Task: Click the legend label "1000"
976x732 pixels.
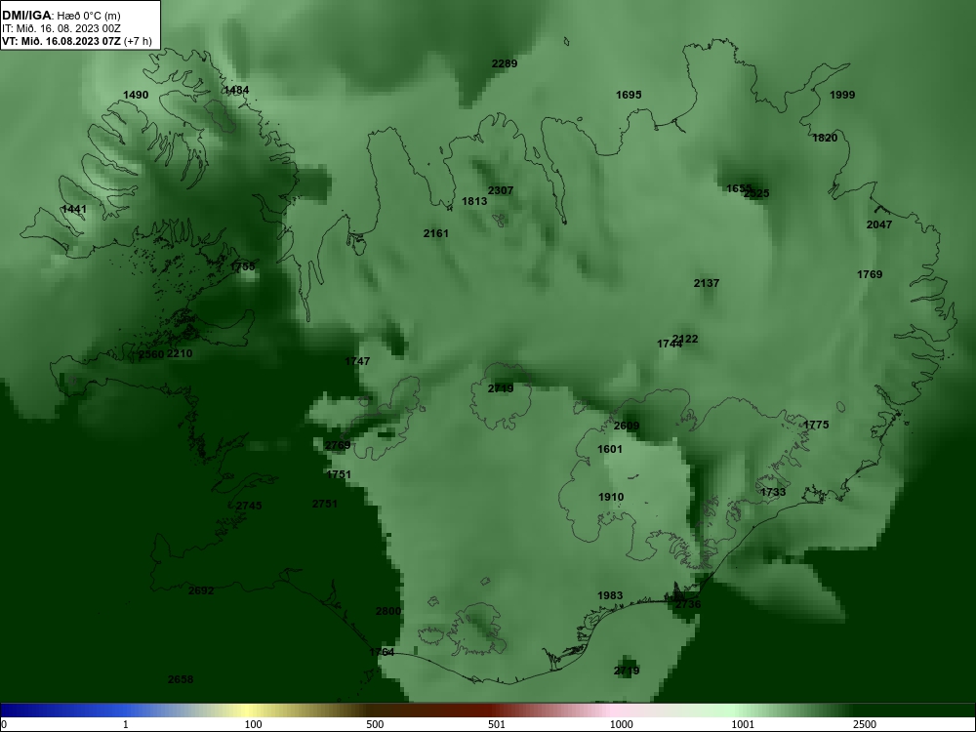Action: [621, 724]
